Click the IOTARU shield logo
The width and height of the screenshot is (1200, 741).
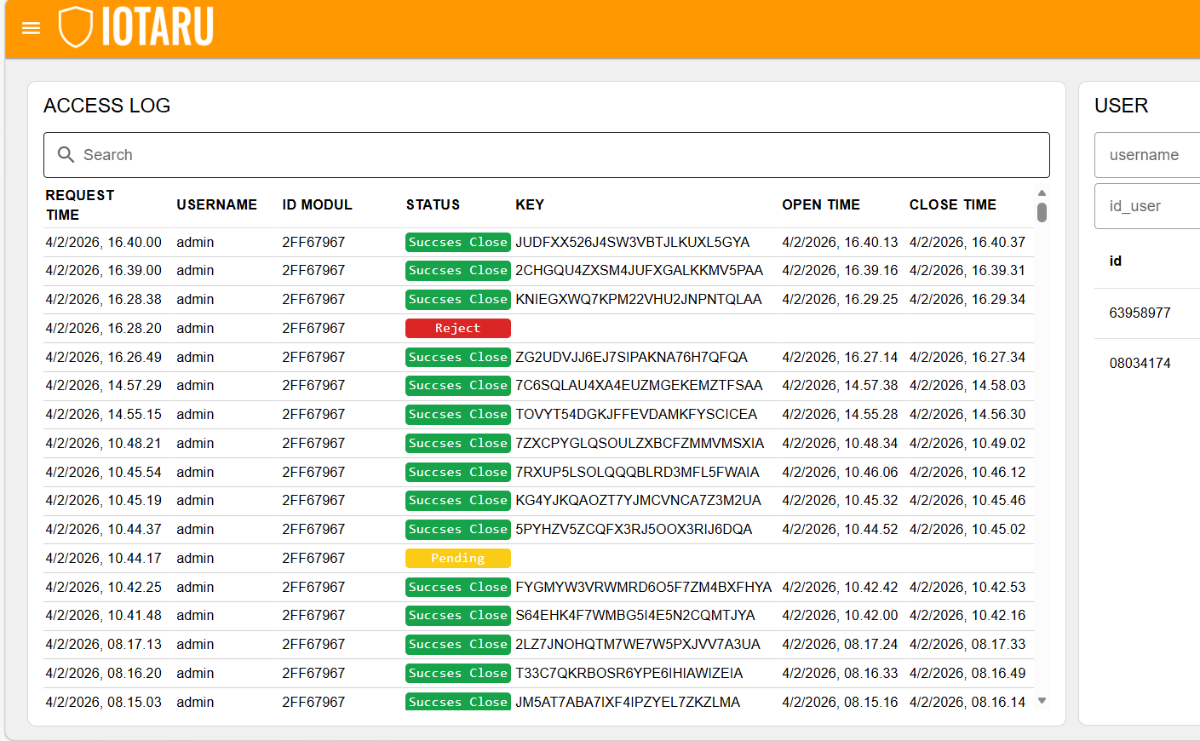75,26
